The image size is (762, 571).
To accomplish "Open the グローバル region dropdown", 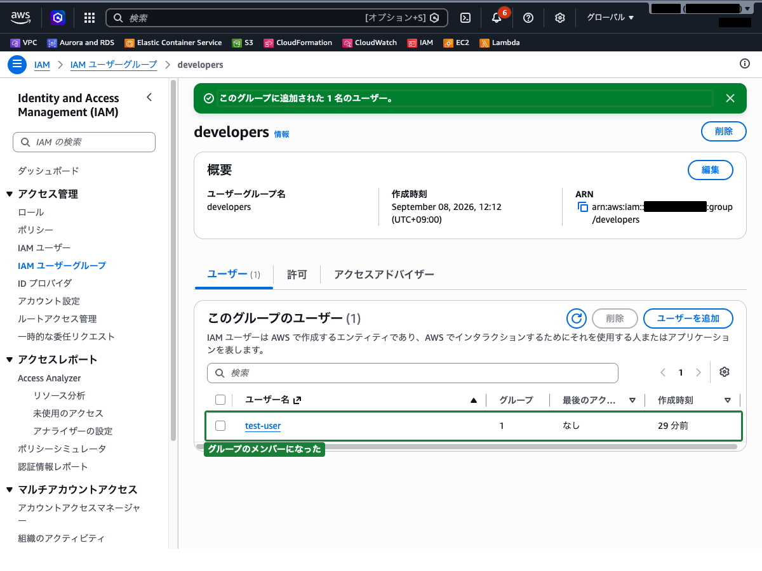I will 610,18.
